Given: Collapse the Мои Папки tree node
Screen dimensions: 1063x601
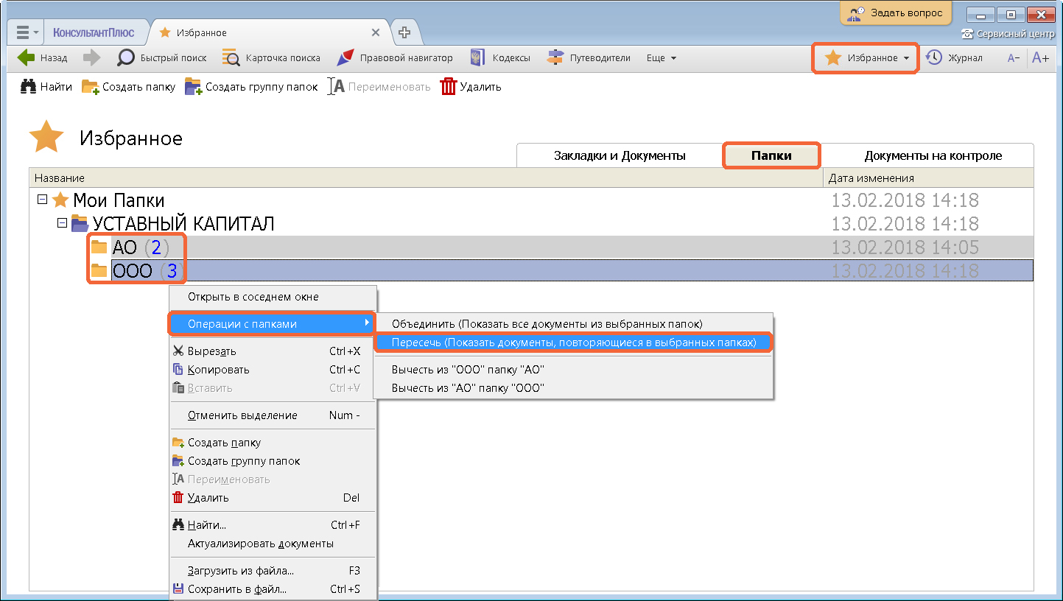Looking at the screenshot, I should tap(42, 200).
